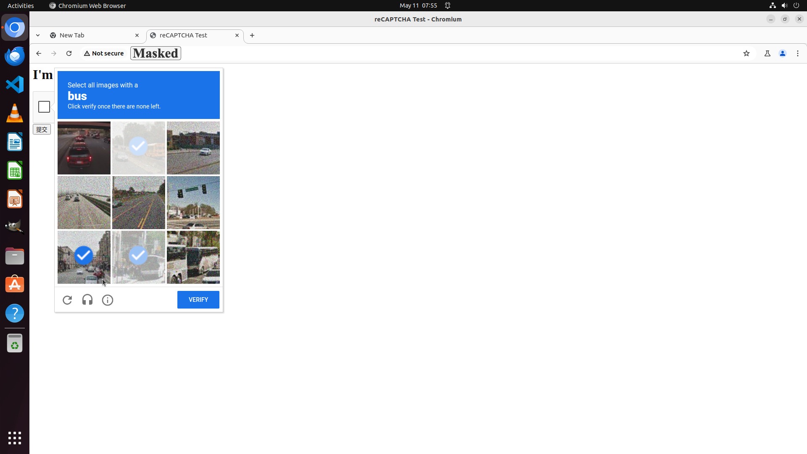Reload the page with the refresh icon
Screen dimensions: 807x454
pos(69,53)
